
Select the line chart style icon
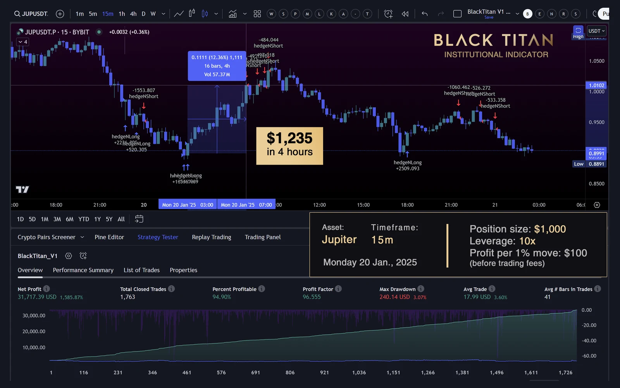click(179, 14)
